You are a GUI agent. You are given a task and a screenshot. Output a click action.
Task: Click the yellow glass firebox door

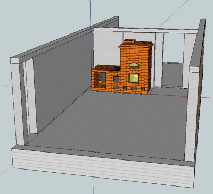pyautogui.click(x=134, y=78)
